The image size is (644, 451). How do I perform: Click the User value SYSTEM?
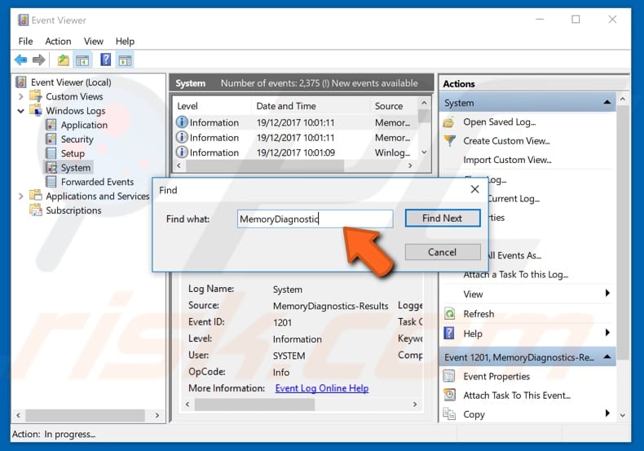[x=289, y=356]
